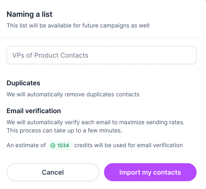
Task: Click the maximize sending rates sentence
Action: (x=95, y=122)
